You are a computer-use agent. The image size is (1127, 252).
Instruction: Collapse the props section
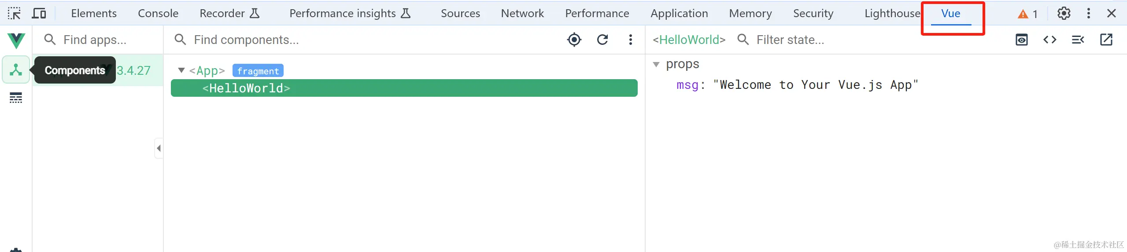click(x=656, y=64)
